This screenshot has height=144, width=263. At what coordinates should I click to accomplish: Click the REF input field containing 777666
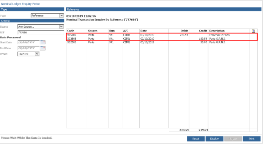point(41,33)
